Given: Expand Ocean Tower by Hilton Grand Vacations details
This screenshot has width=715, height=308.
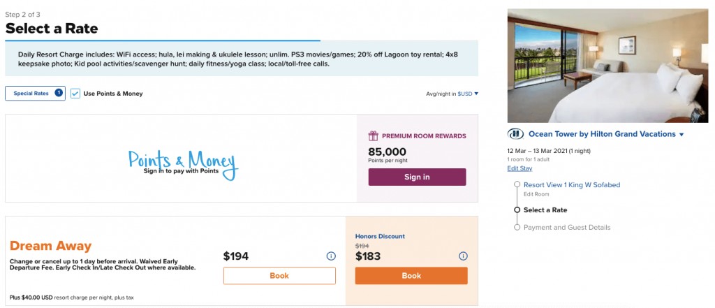Looking at the screenshot, I should pos(681,134).
